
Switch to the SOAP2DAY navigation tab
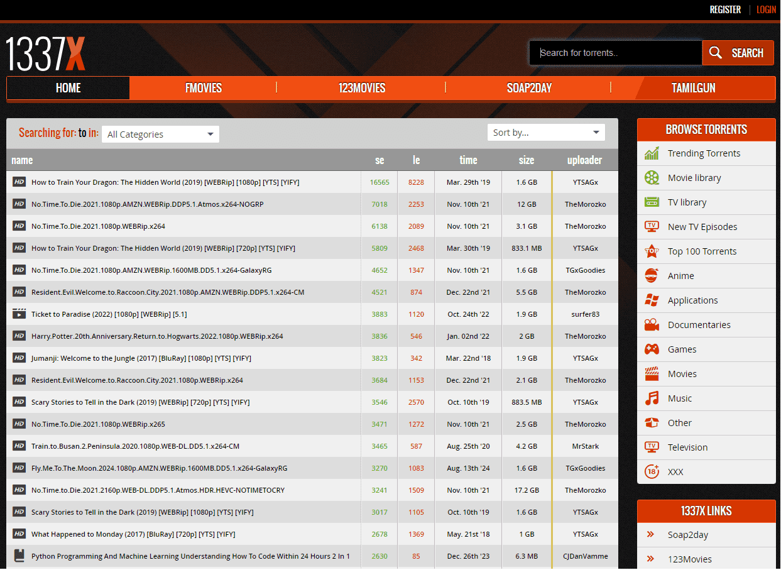point(528,88)
